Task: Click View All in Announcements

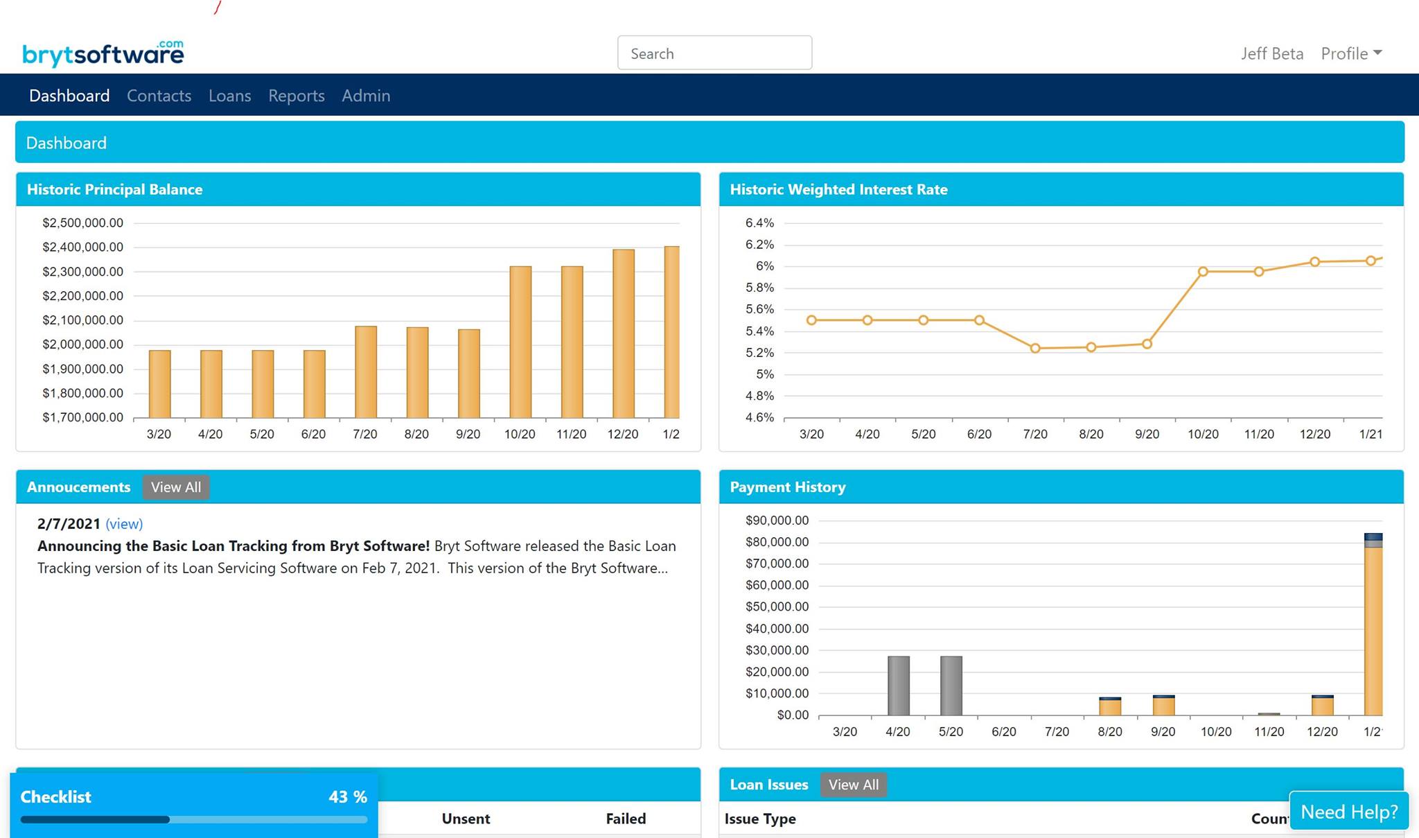Action: pos(176,487)
